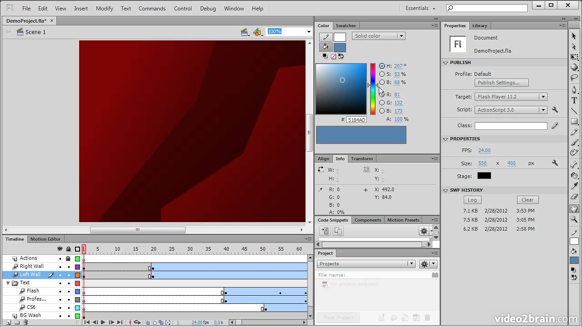
Task: Click the black Stage color swatch
Action: (484, 176)
